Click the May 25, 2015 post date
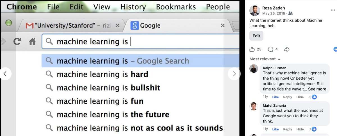Screen dimensions: 337x136 274,13
